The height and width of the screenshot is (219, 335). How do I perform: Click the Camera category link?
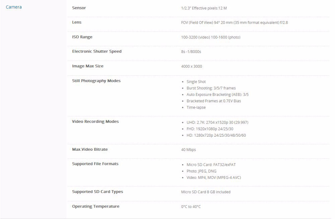click(x=14, y=7)
